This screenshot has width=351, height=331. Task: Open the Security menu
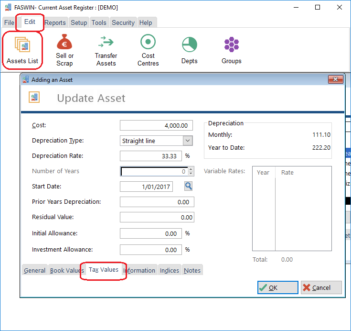coord(123,22)
